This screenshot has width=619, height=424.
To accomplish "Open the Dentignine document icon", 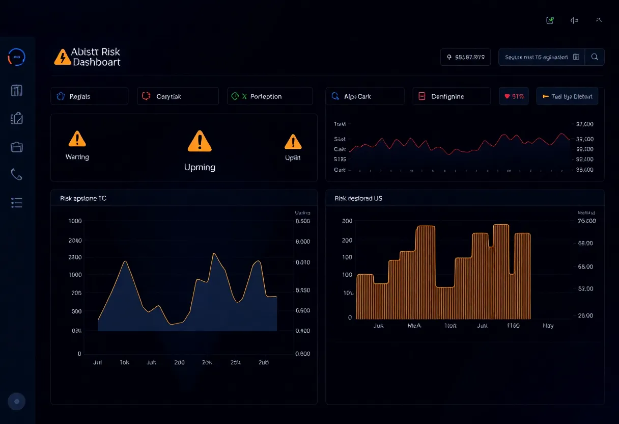I will (421, 96).
